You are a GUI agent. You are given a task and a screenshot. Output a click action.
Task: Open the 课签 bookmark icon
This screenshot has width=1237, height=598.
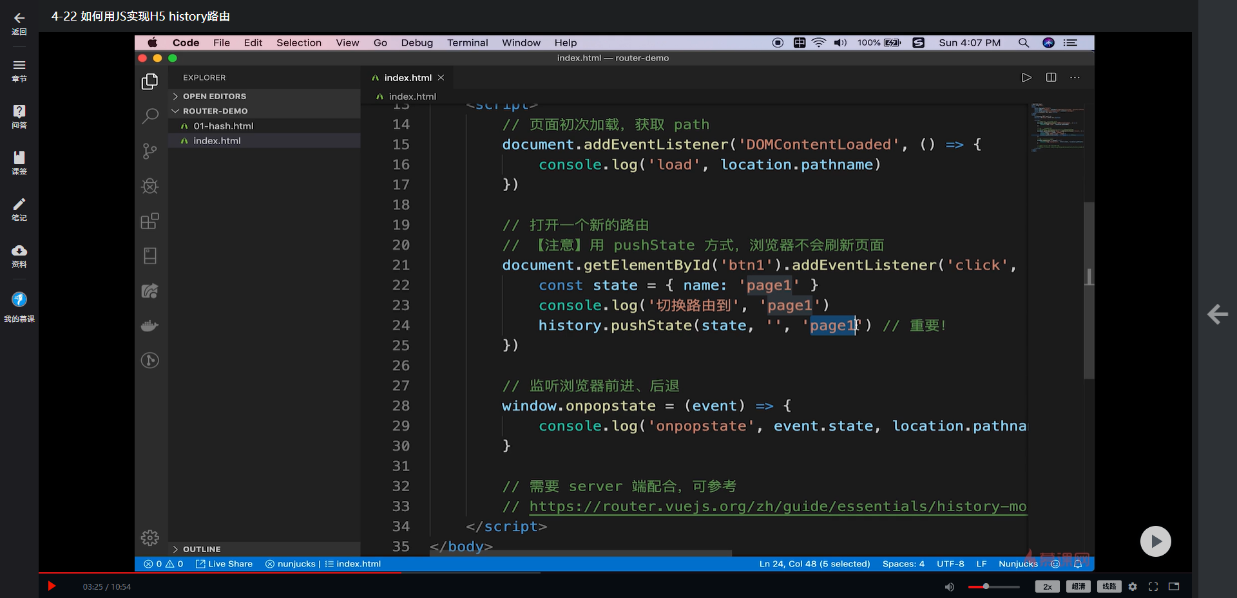coord(19,158)
